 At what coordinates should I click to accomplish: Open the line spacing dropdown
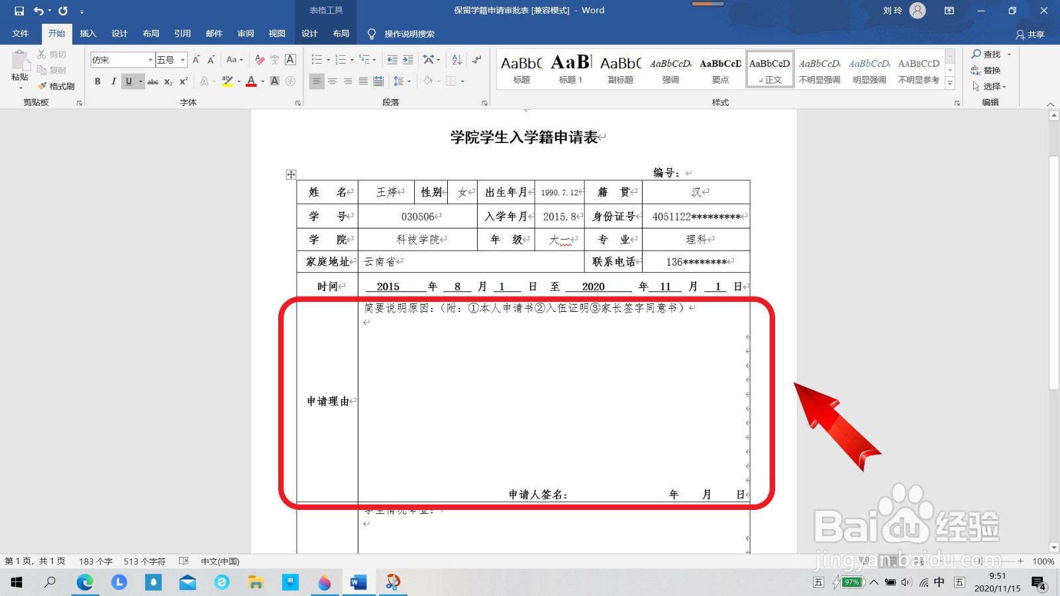pyautogui.click(x=402, y=81)
